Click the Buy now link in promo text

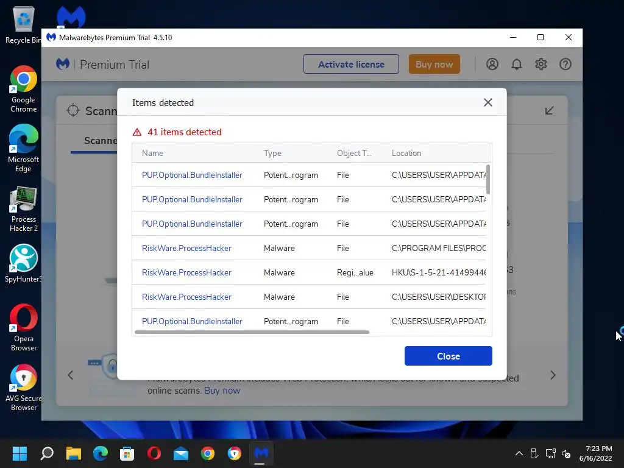(222, 391)
